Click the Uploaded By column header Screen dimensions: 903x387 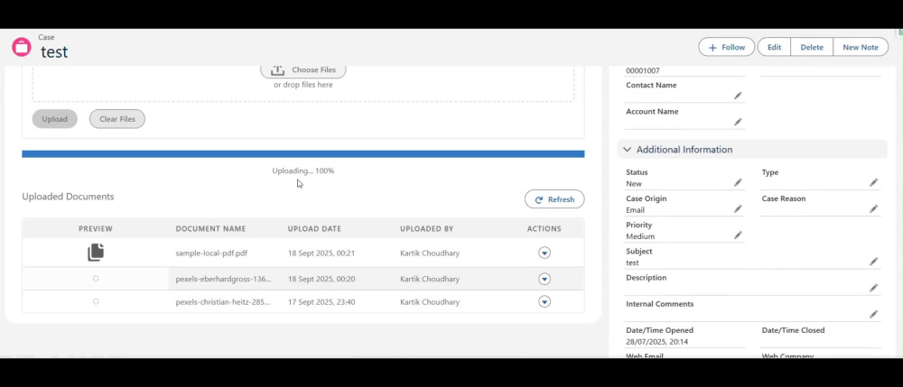(x=427, y=229)
